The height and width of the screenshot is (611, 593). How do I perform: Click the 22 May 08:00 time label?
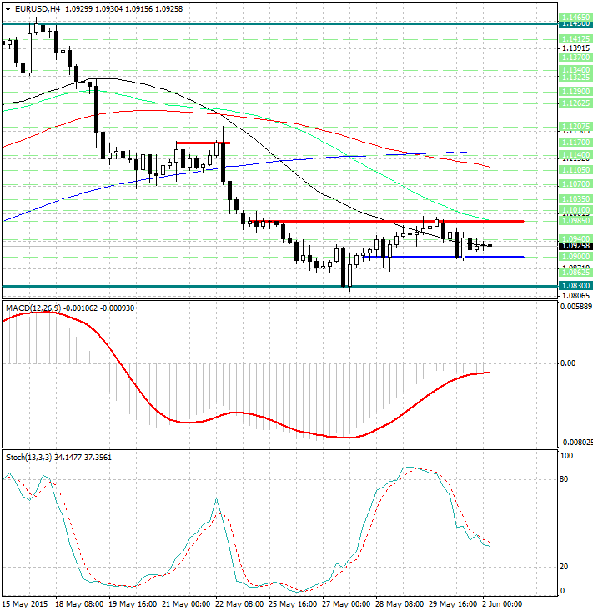tap(241, 603)
